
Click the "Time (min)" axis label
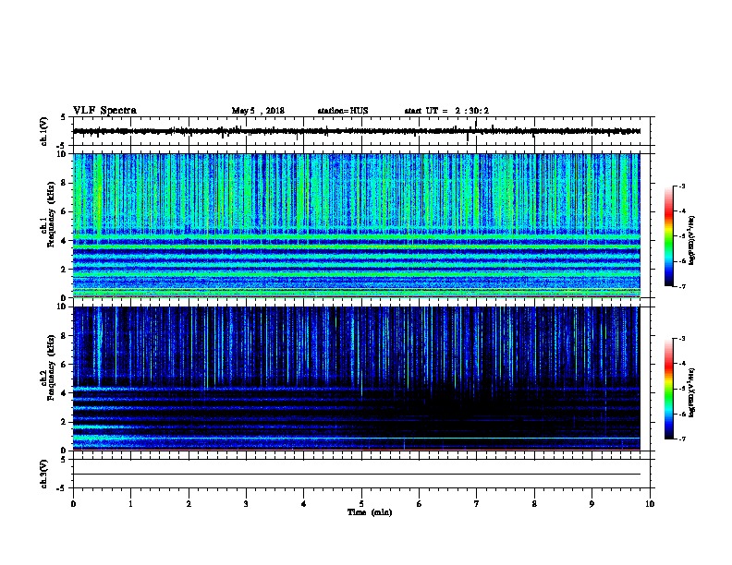point(370,512)
